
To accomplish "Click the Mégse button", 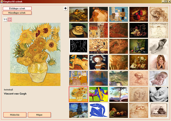I will (39, 115).
